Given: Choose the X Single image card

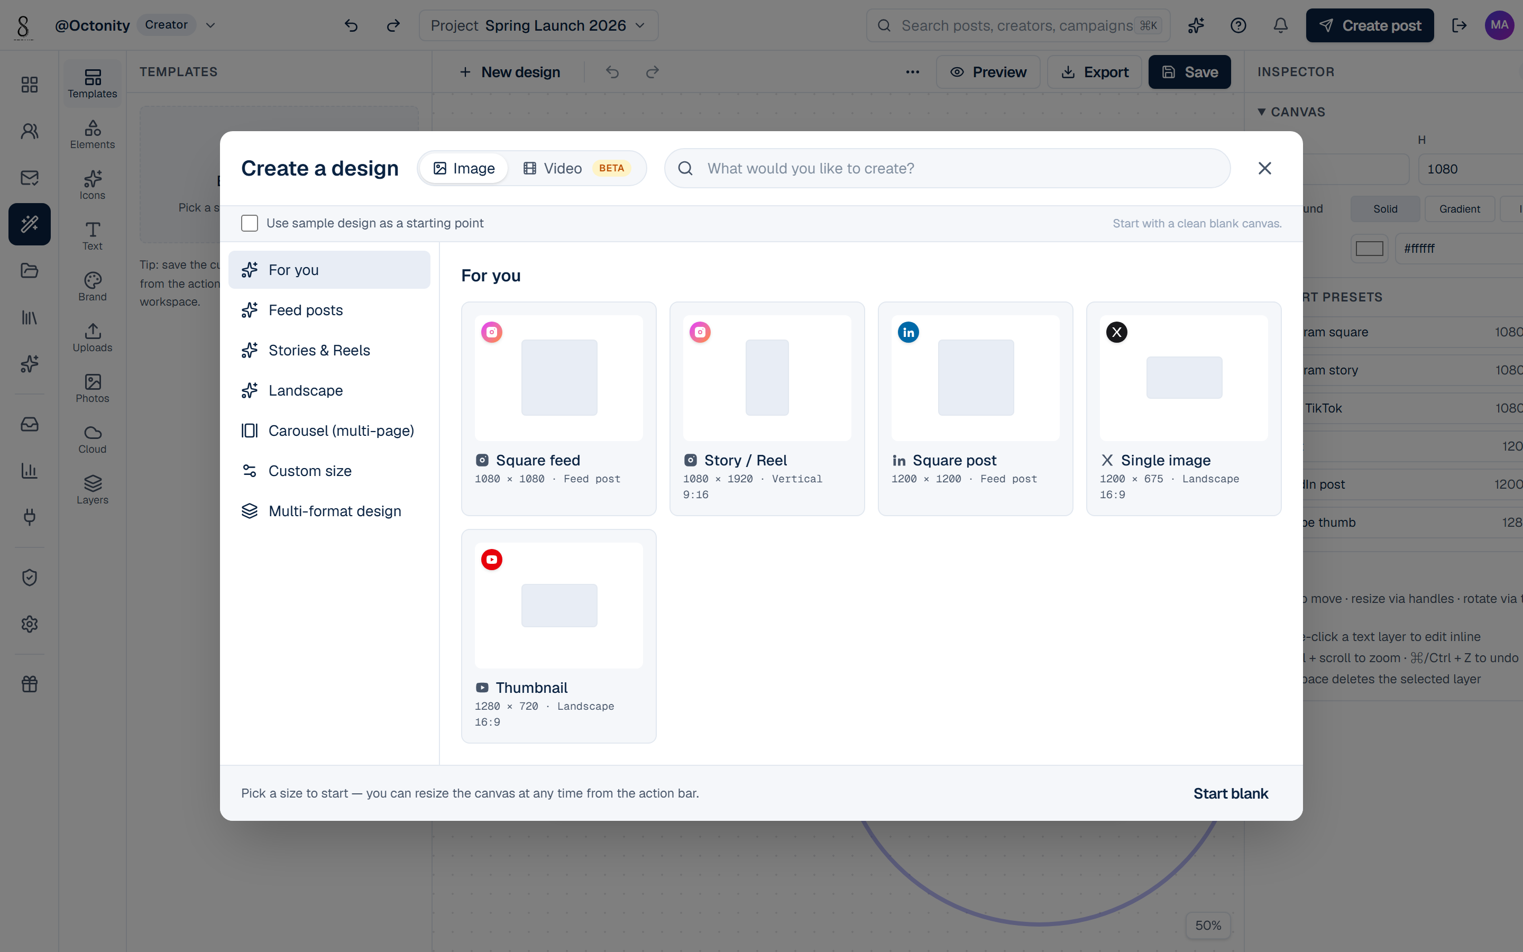Looking at the screenshot, I should [x=1183, y=409].
